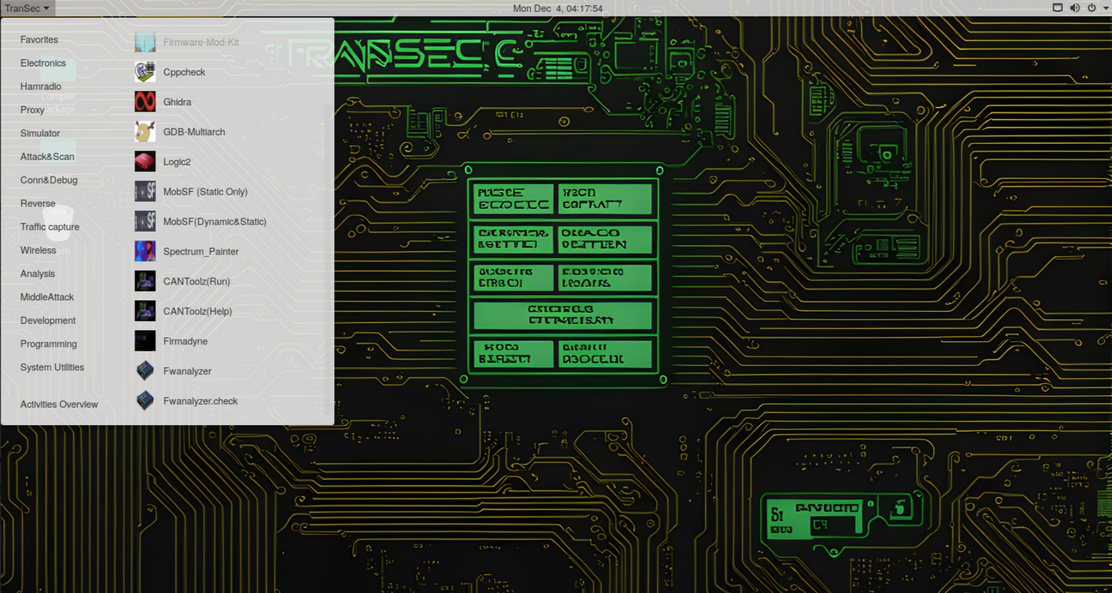Launch Cppcheck via its icon
Screen dimensions: 1112x593
[x=145, y=72]
